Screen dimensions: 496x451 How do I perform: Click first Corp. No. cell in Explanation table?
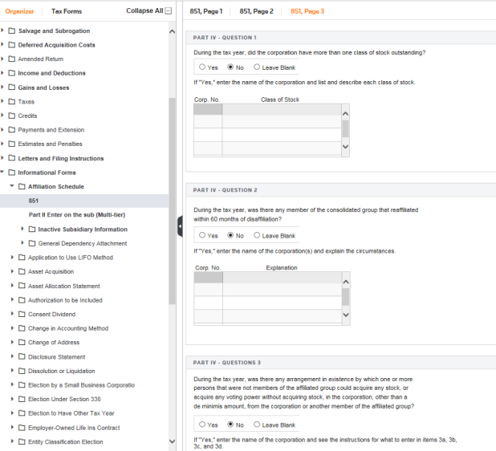click(208, 278)
